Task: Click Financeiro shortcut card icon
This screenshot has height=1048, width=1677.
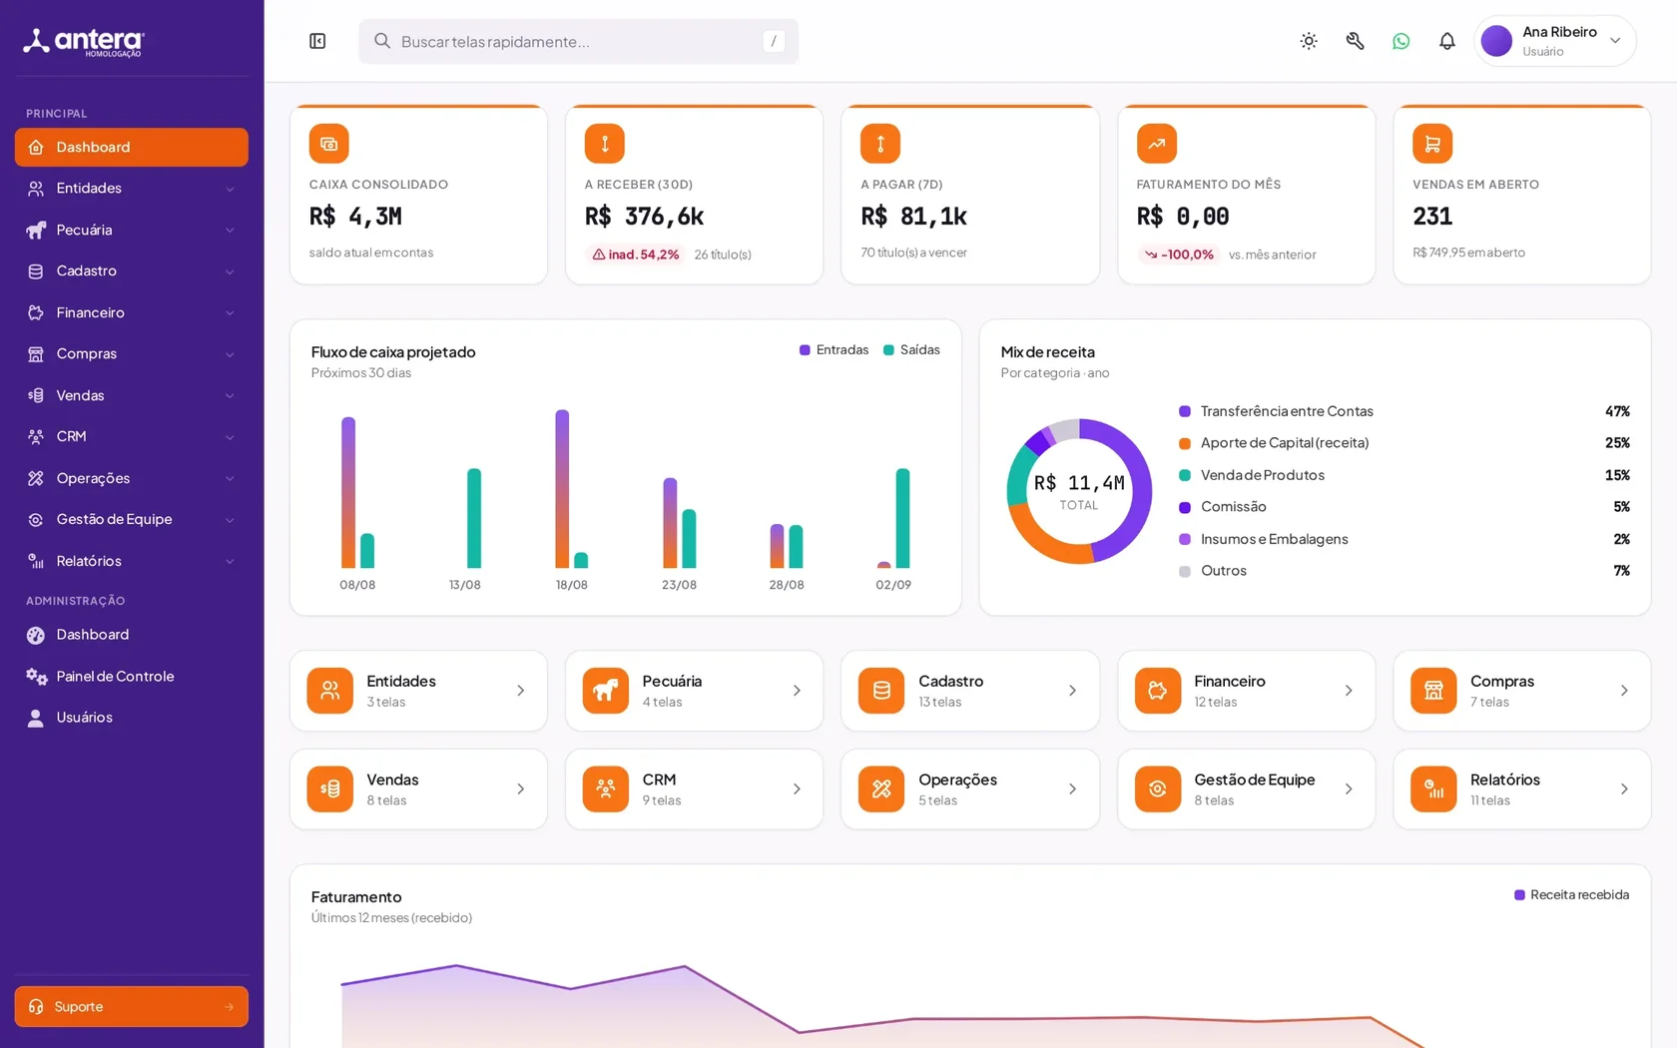Action: tap(1158, 691)
